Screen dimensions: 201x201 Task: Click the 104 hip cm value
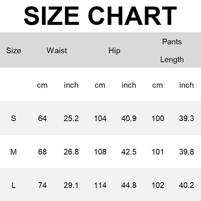[x=100, y=118]
